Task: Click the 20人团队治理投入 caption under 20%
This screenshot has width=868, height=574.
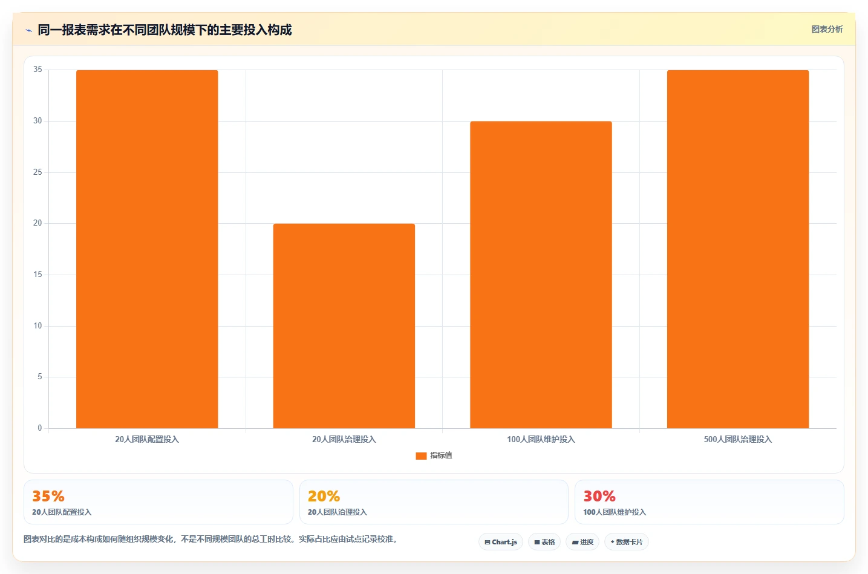Action: (x=338, y=512)
